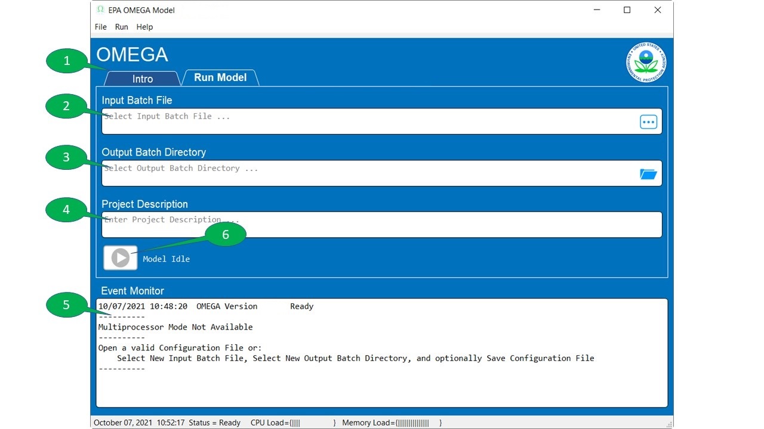Click the CPU Load meter in status bar
The width and height of the screenshot is (764, 429).
pyautogui.click(x=293, y=422)
